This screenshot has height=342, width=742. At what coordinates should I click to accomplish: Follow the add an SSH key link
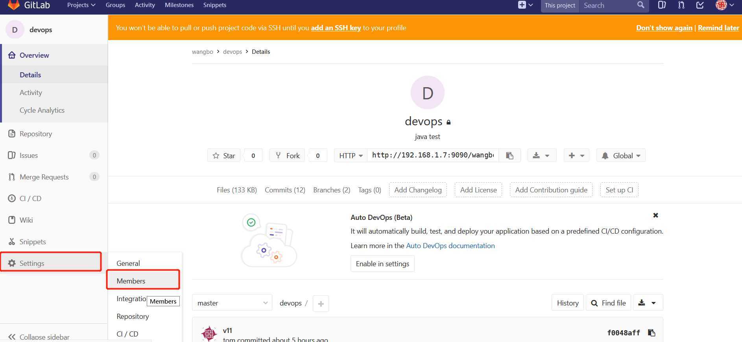336,28
